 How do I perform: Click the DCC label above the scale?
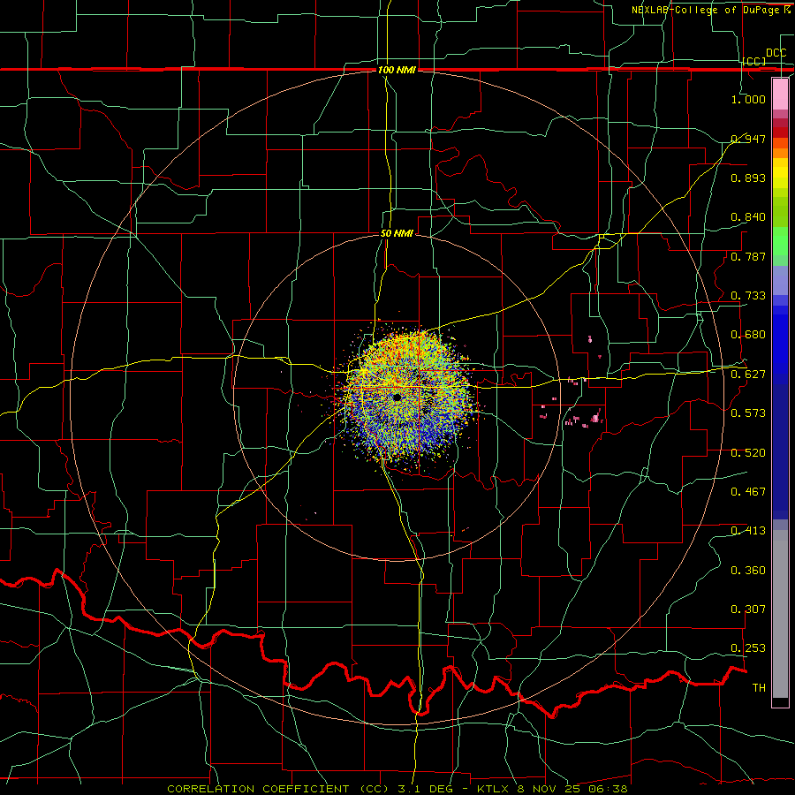[x=776, y=53]
